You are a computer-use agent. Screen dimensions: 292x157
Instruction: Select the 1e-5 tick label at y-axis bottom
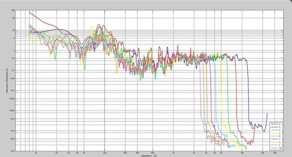click(x=13, y=151)
